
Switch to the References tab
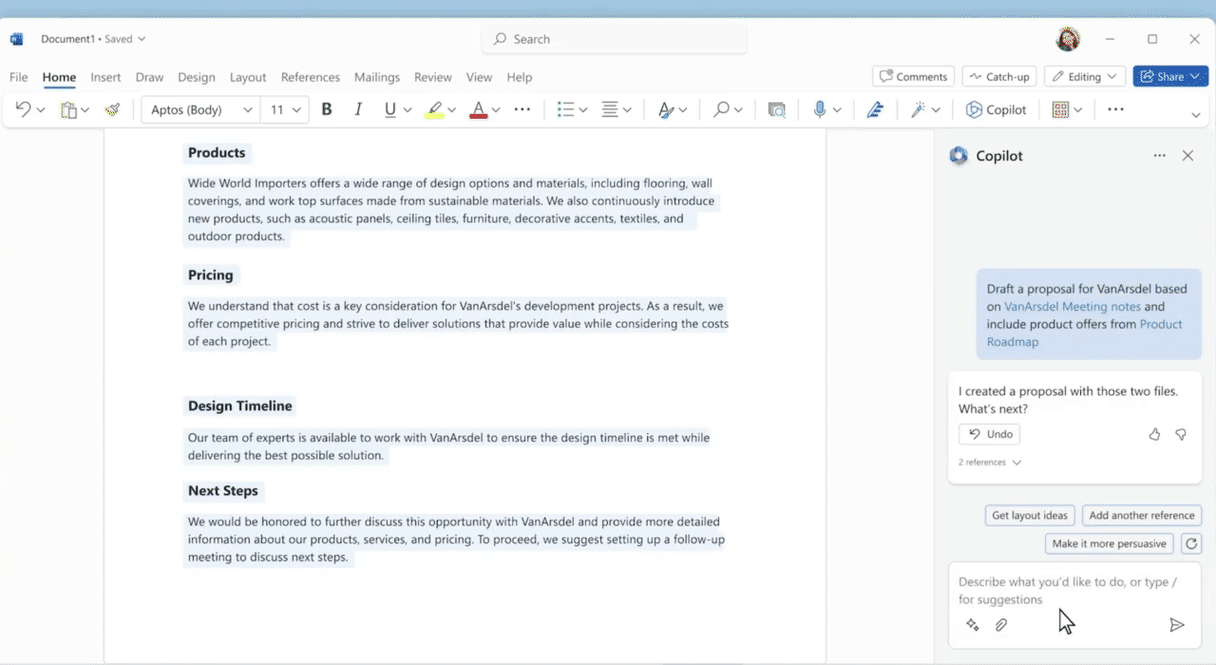click(311, 77)
